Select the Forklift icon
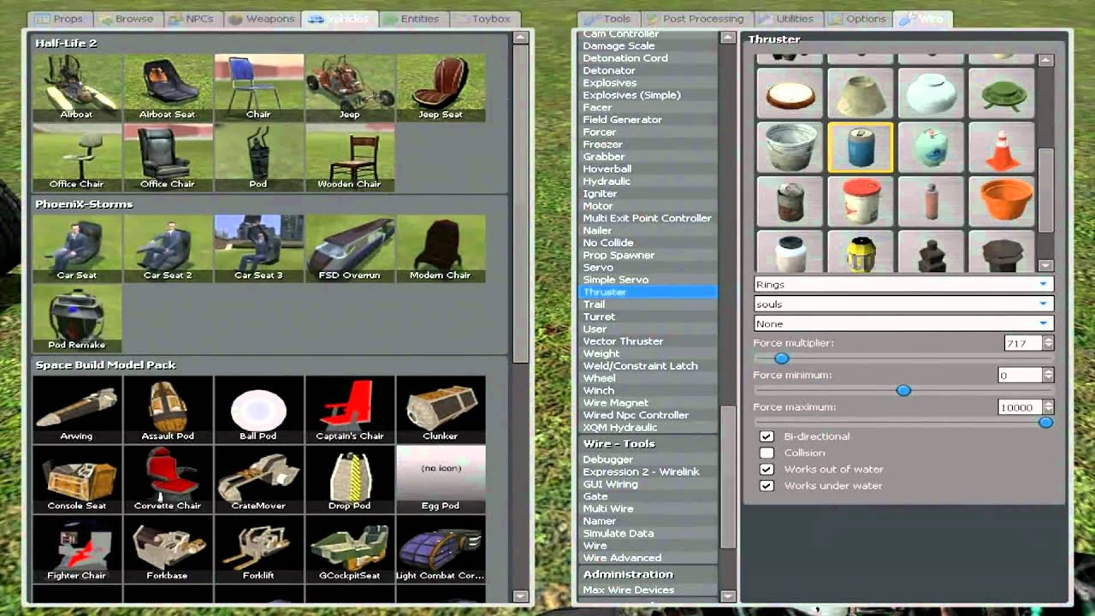Viewport: 1095px width, 616px height. coord(258,548)
